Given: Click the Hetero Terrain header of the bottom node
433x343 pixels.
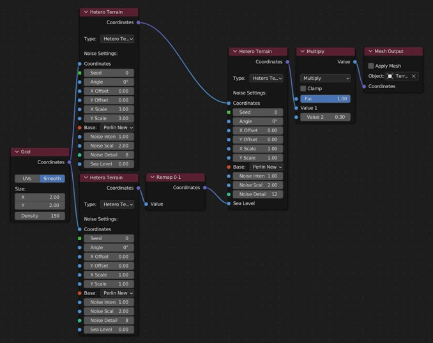Looking at the screenshot, I should [109, 178].
